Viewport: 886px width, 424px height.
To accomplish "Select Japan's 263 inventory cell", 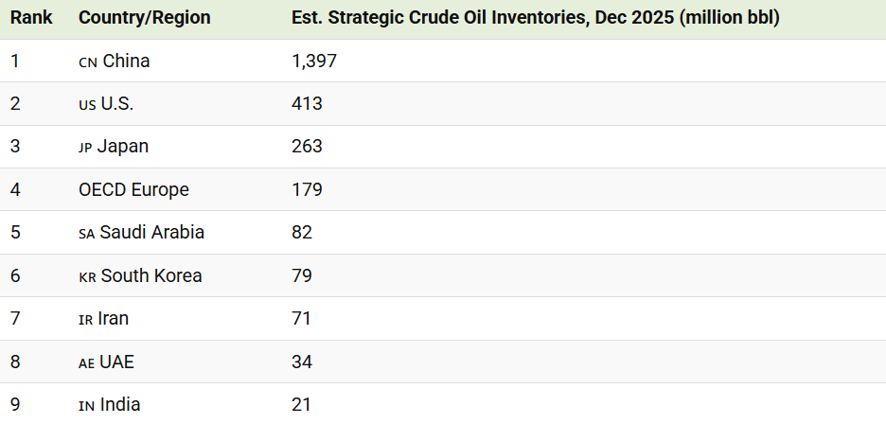I will [307, 147].
